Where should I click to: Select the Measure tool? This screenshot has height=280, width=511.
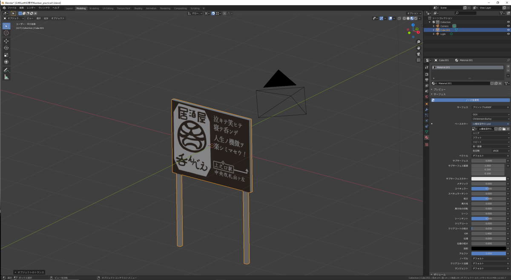(6, 77)
